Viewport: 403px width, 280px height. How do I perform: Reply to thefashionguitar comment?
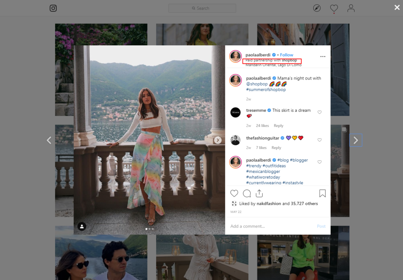tap(276, 148)
